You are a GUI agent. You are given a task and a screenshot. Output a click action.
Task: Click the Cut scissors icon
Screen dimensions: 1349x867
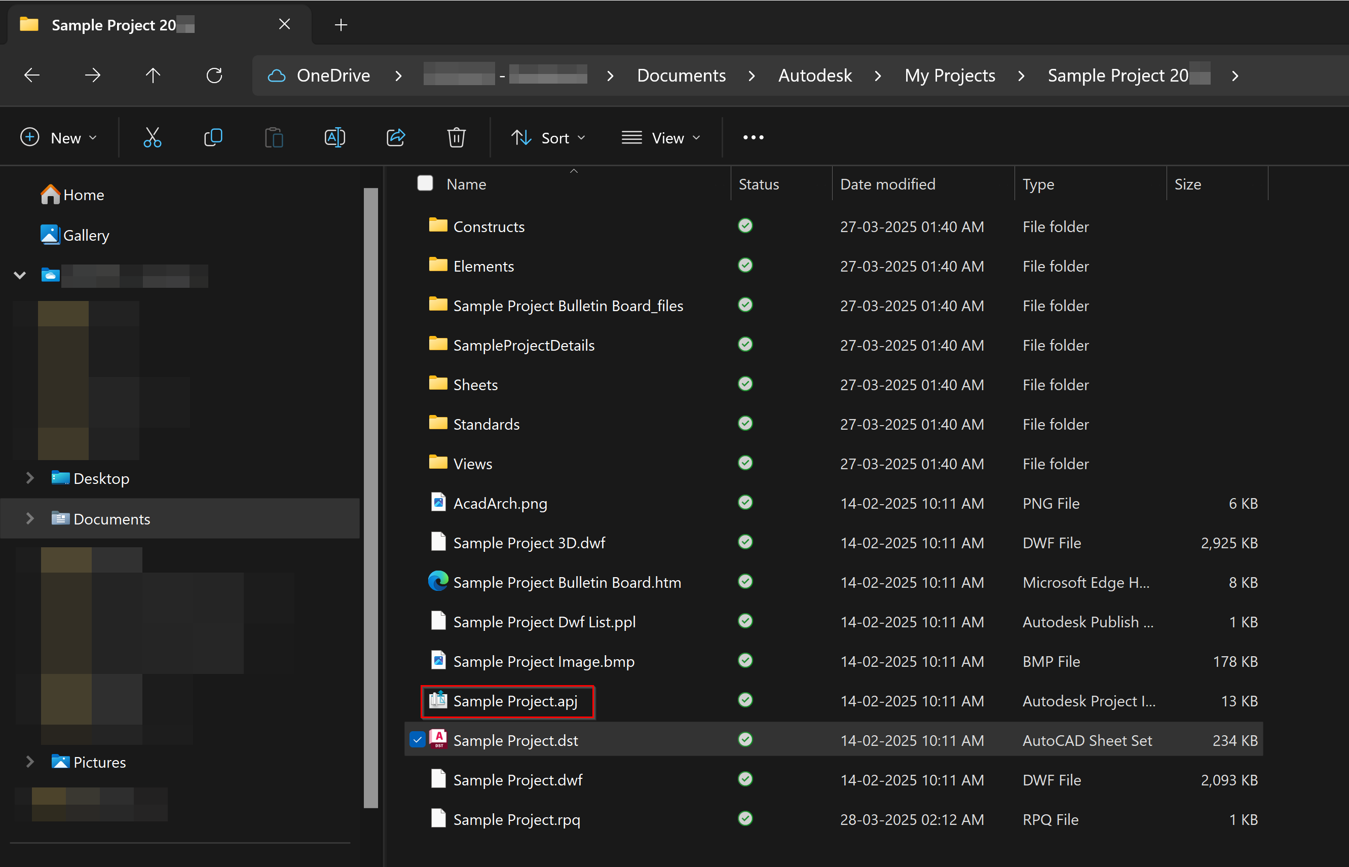coord(152,137)
